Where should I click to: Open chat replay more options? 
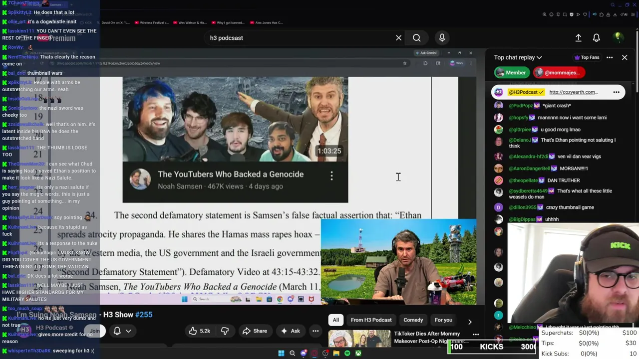tap(610, 57)
